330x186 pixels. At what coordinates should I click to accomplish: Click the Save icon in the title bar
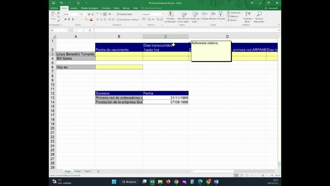[54, 3]
